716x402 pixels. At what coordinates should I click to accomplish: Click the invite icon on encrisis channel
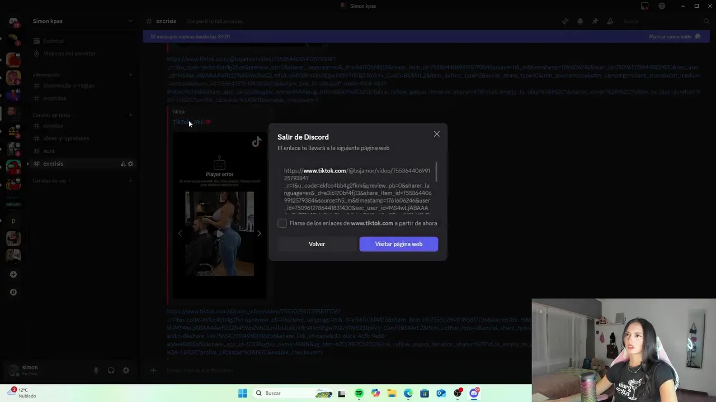123,164
